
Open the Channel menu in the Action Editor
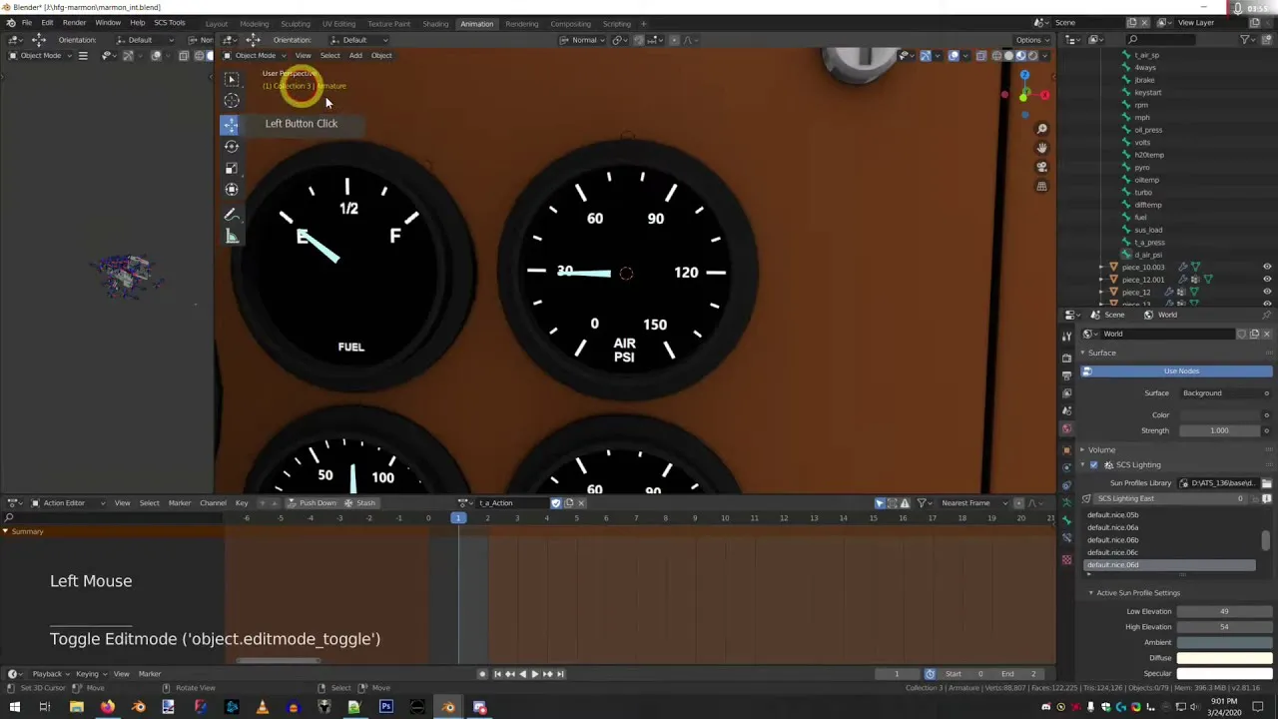pos(213,502)
